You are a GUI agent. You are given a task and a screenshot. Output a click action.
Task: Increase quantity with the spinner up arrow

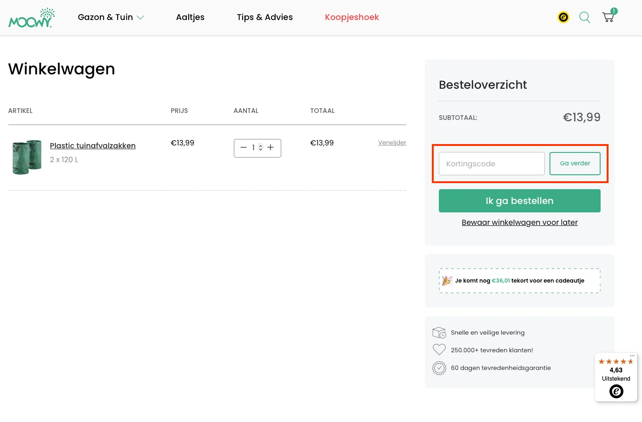pyautogui.click(x=260, y=145)
